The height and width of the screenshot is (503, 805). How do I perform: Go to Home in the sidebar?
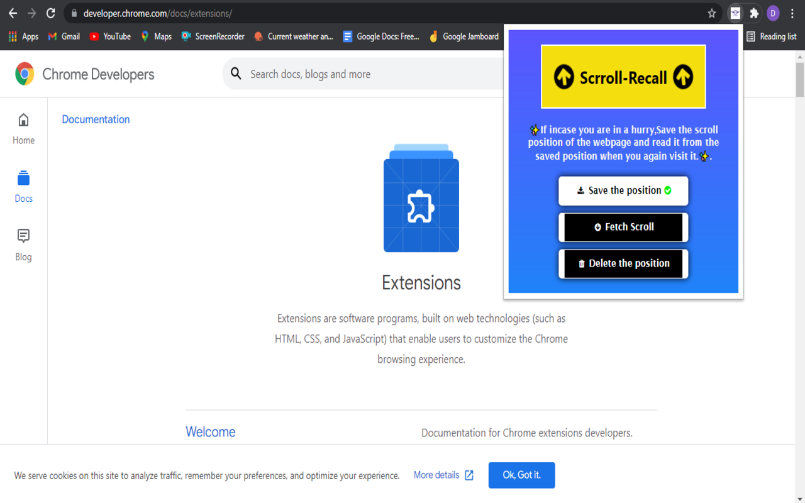tap(23, 129)
